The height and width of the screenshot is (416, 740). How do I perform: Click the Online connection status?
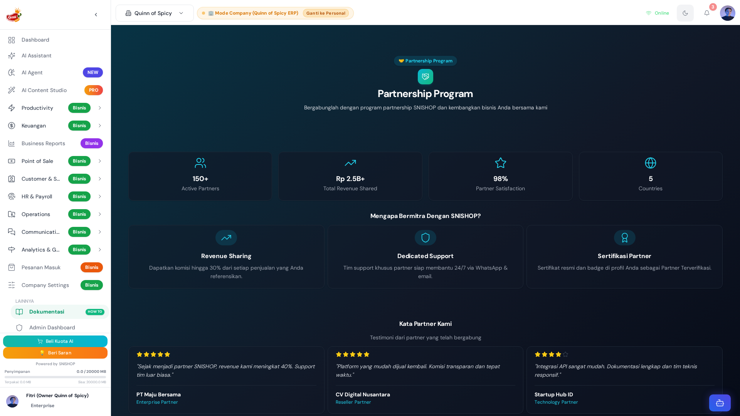click(x=657, y=13)
